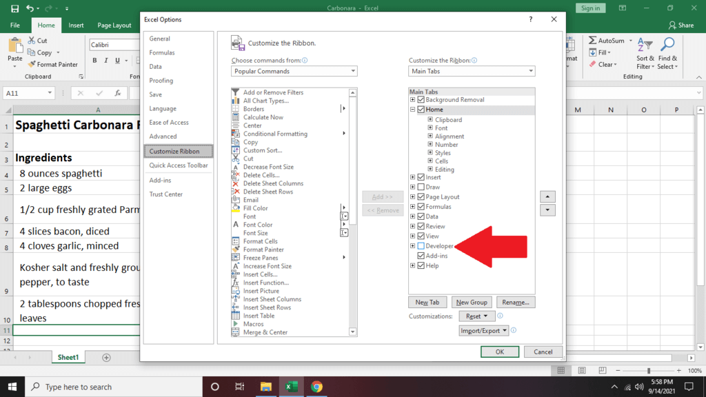Open File Explorer from the taskbar

(x=266, y=387)
